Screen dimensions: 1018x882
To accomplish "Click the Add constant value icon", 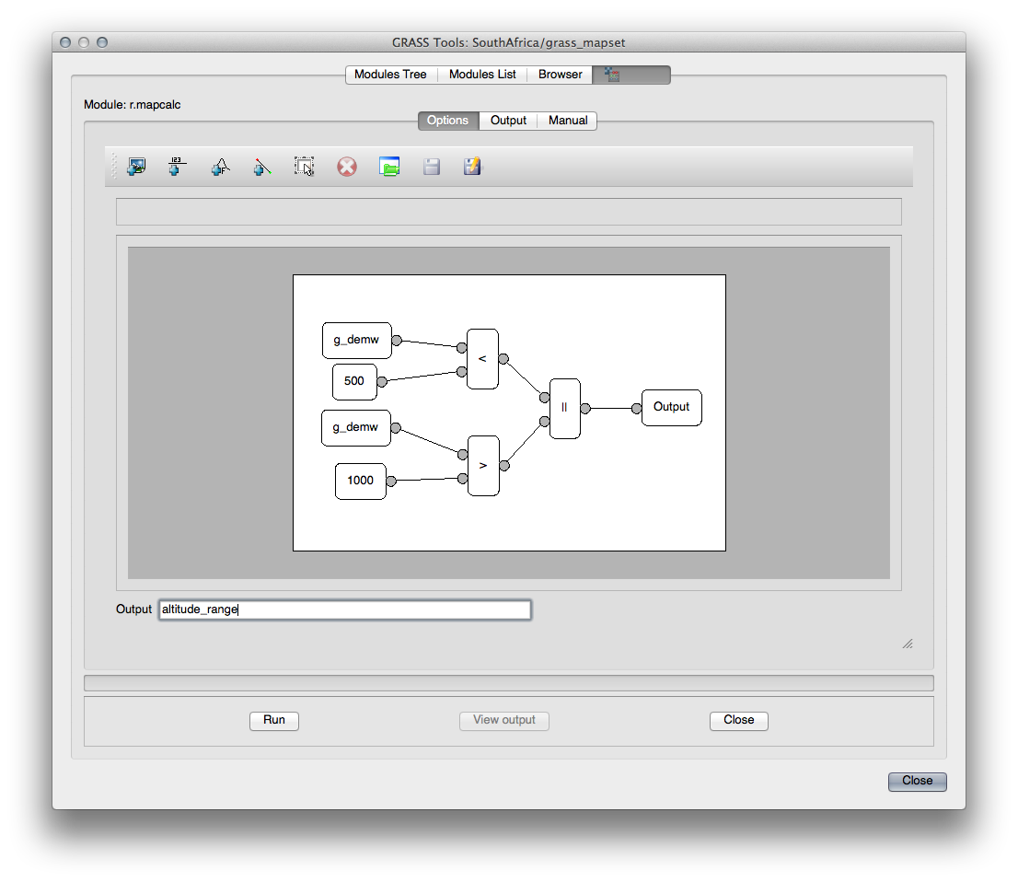I will [177, 167].
